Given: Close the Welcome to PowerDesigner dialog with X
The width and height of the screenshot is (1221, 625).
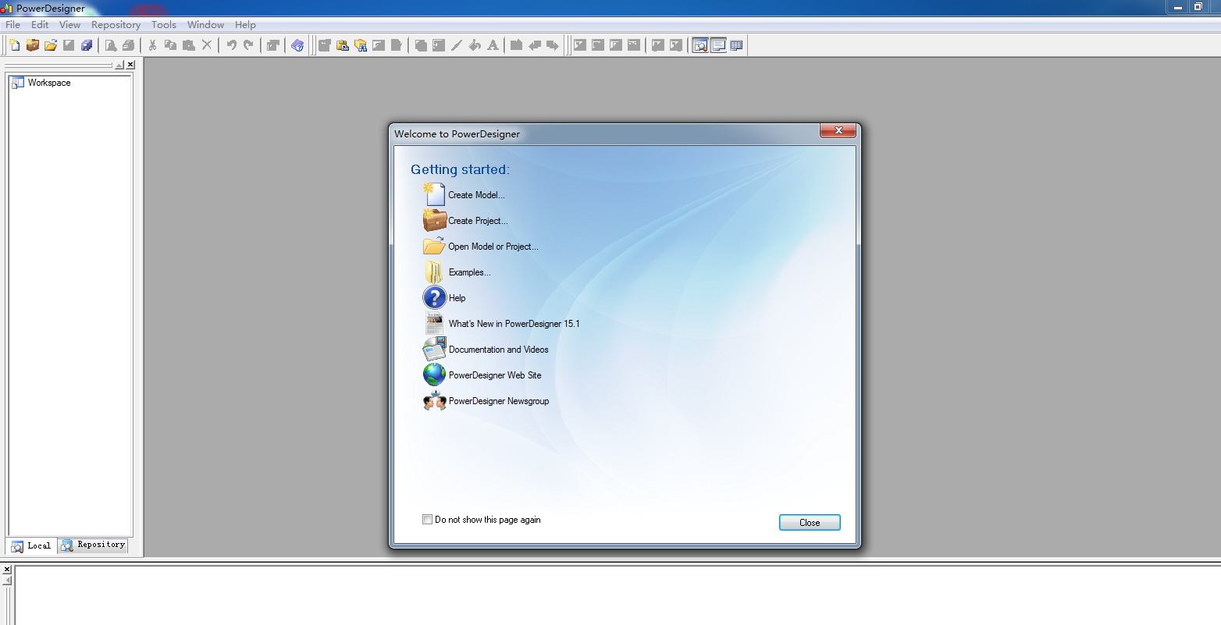Looking at the screenshot, I should click(838, 130).
